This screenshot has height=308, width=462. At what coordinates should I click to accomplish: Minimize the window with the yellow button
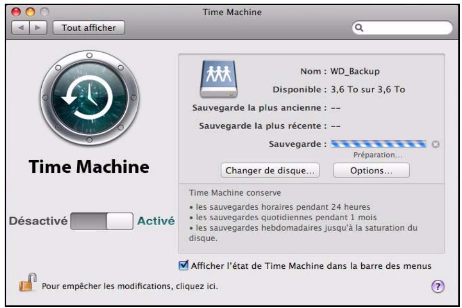coord(30,12)
